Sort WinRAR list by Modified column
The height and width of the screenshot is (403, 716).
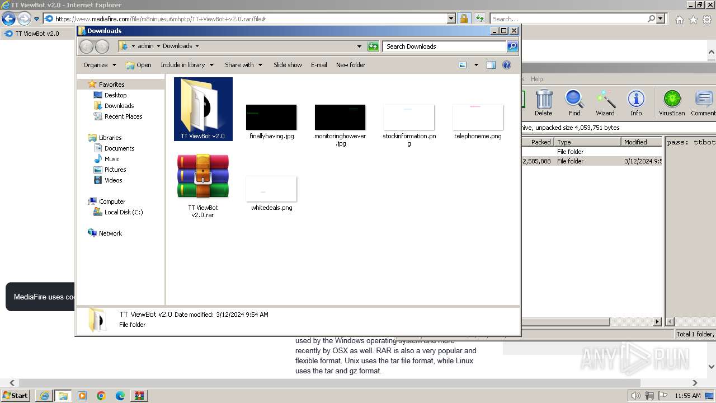(x=642, y=142)
